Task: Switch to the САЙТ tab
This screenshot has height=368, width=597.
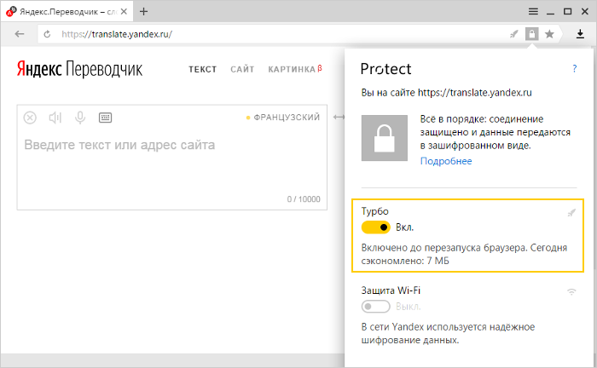Action: [242, 69]
